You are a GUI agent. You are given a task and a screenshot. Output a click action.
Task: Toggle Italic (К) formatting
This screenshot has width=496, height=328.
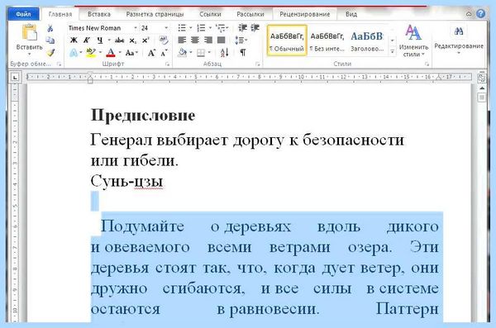coord(87,40)
